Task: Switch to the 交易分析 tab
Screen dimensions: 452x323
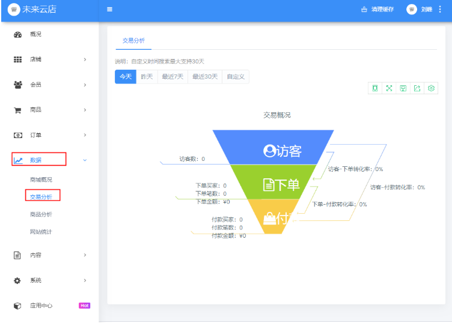Action: [x=133, y=41]
